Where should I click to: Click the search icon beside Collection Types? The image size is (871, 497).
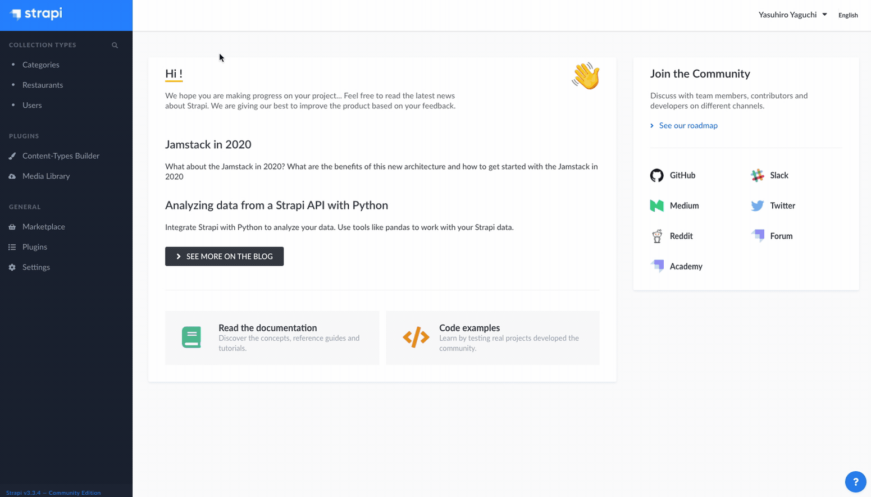(x=115, y=45)
